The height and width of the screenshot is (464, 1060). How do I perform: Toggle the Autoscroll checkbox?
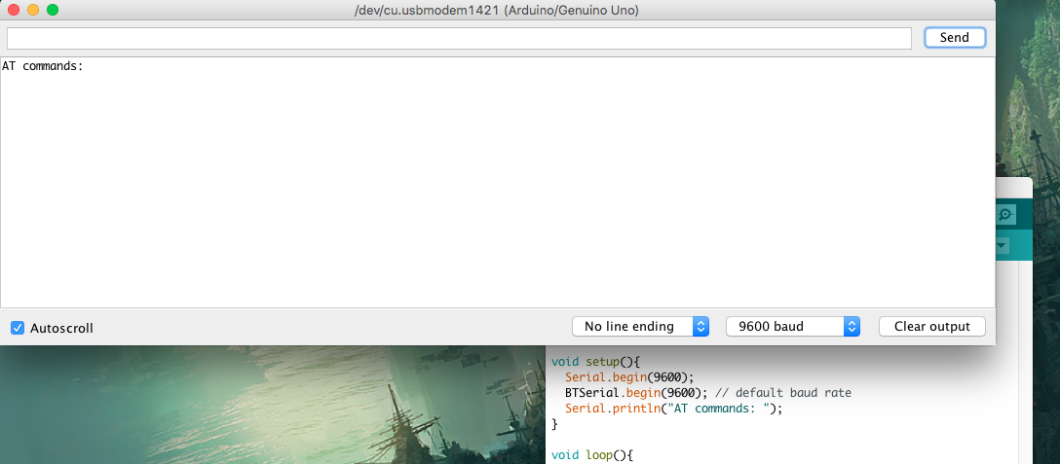click(x=18, y=328)
